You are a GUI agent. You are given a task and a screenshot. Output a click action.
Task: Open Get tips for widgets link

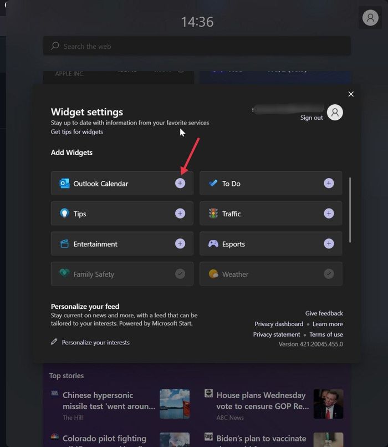tap(76, 132)
